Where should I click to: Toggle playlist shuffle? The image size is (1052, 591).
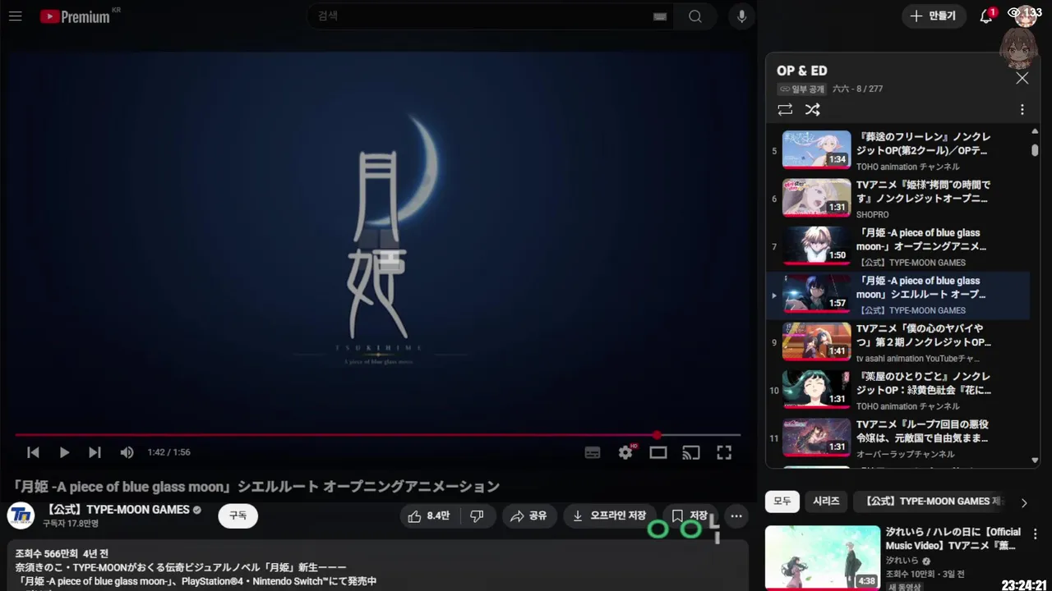pos(813,109)
